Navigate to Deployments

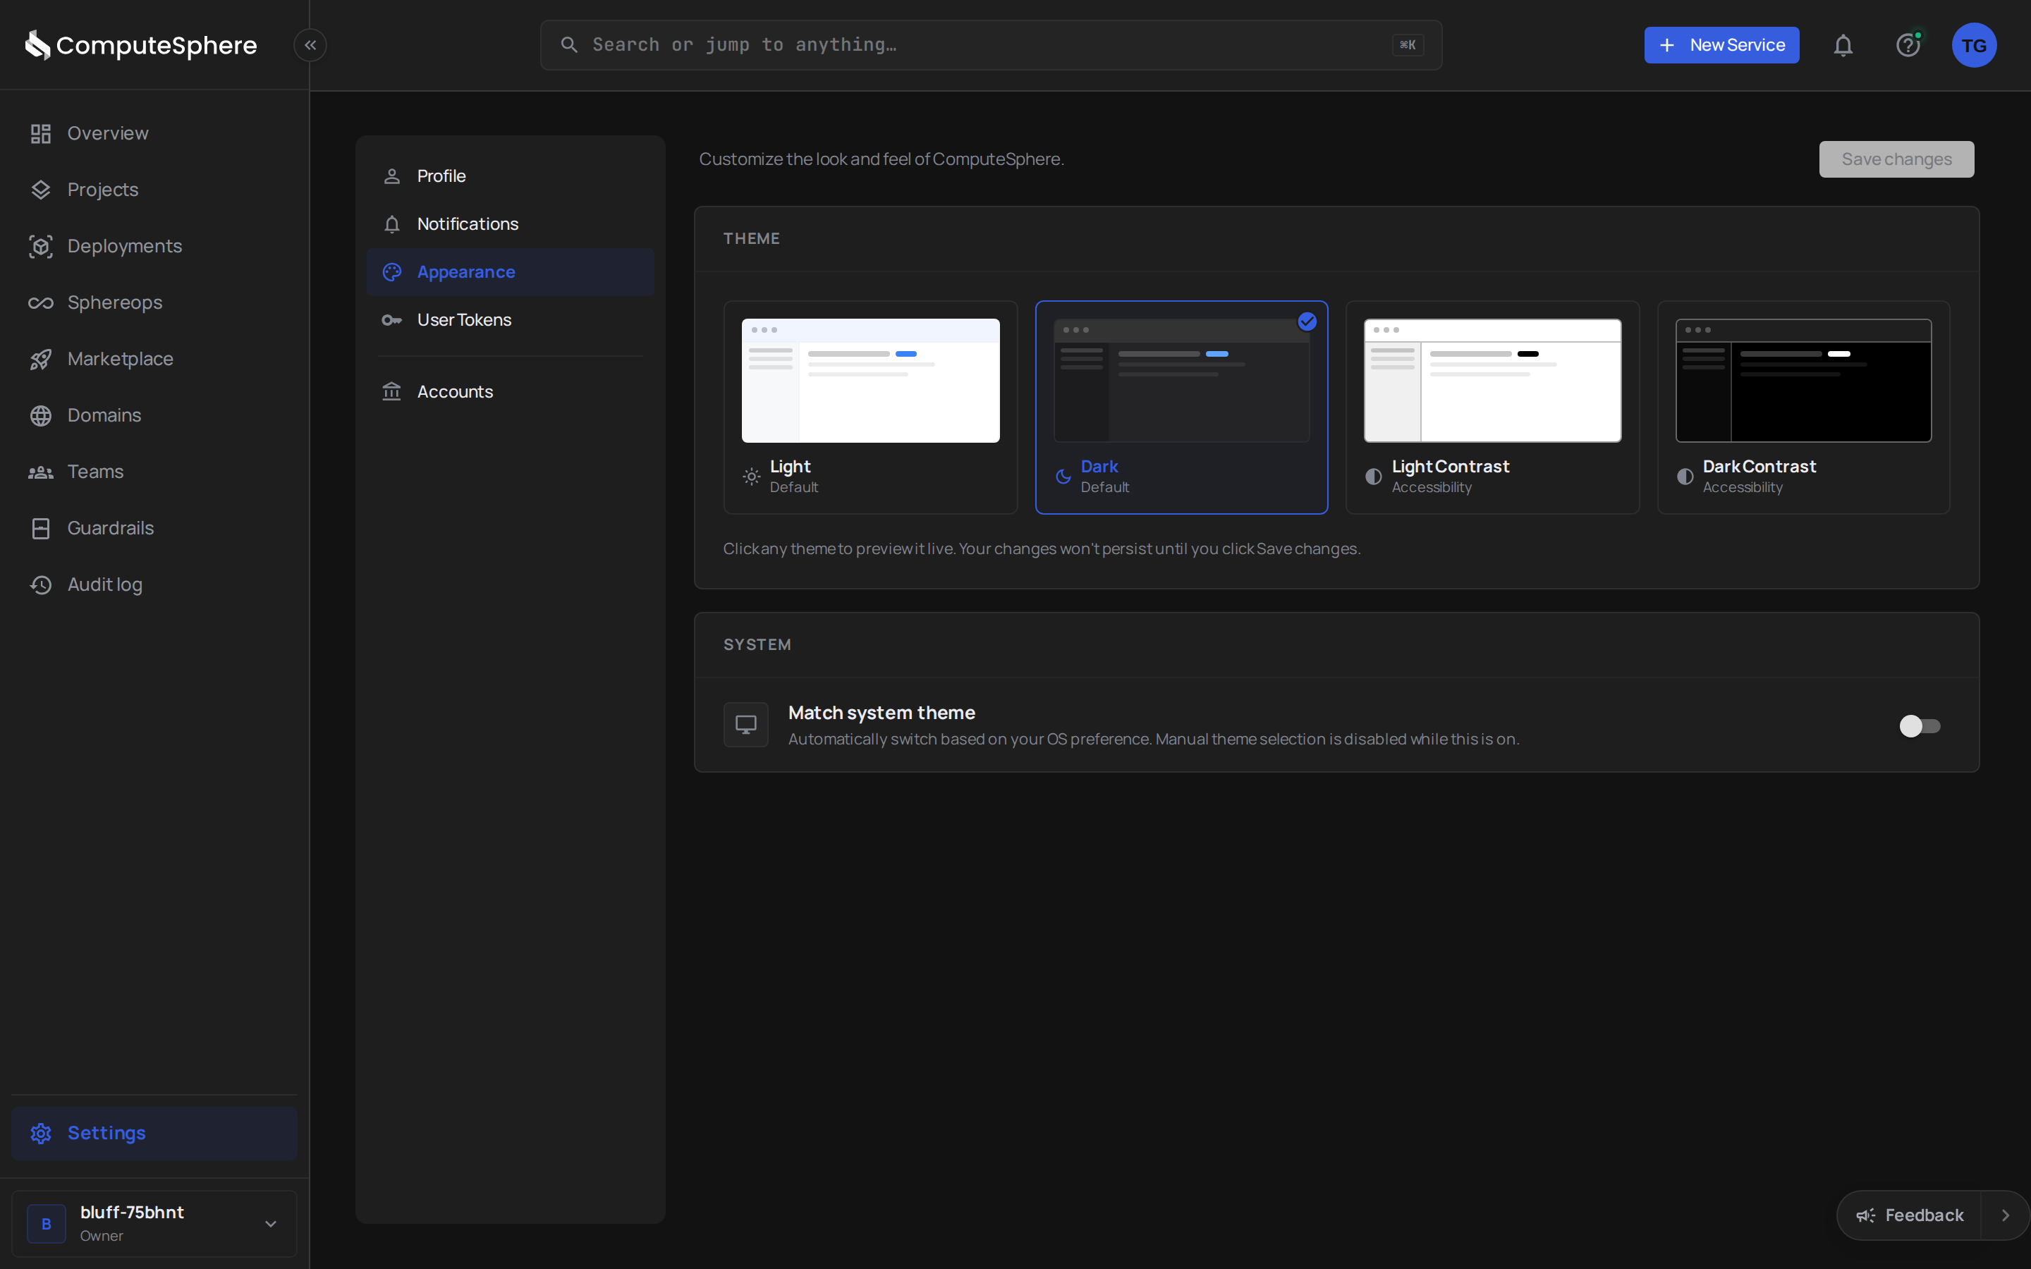[124, 246]
